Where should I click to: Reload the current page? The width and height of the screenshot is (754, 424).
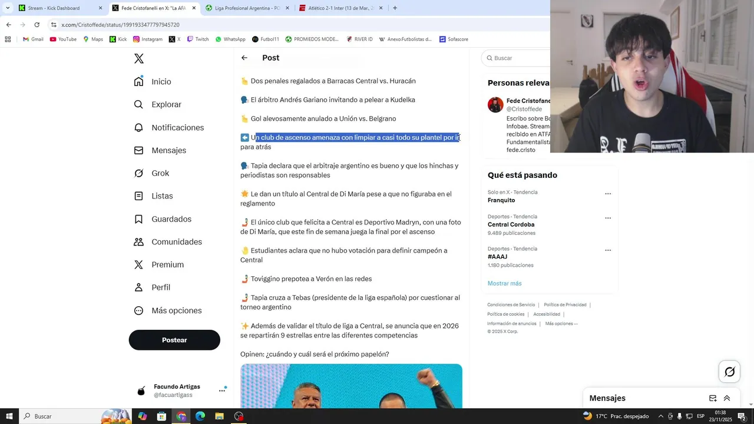coord(37,25)
